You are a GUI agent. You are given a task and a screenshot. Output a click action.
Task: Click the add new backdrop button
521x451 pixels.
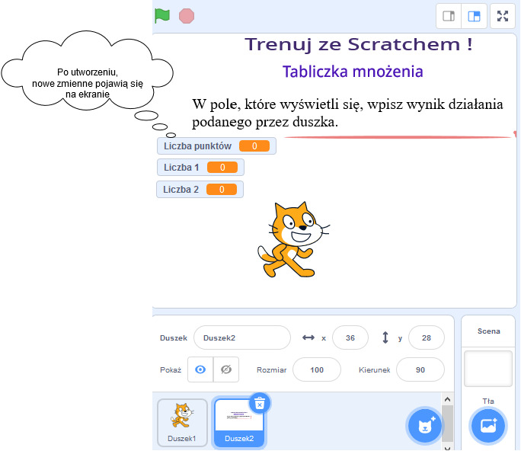pyautogui.click(x=487, y=426)
